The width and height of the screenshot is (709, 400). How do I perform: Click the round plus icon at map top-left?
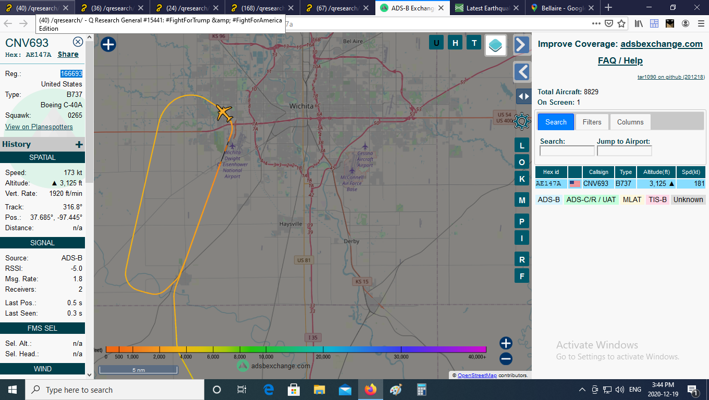coord(108,44)
